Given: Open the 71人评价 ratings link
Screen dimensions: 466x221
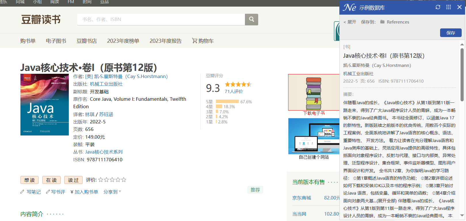Looking at the screenshot, I should click(x=234, y=91).
